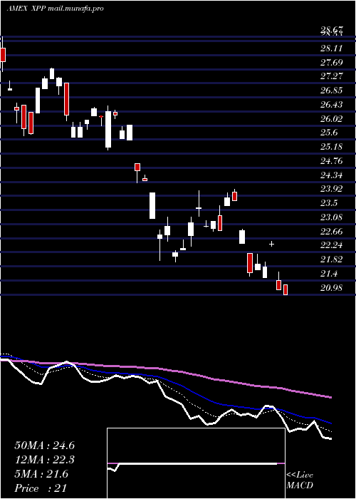The width and height of the screenshot is (356, 499).
Task: Click the 12MA : 22.3 readout
Action: tap(44, 460)
